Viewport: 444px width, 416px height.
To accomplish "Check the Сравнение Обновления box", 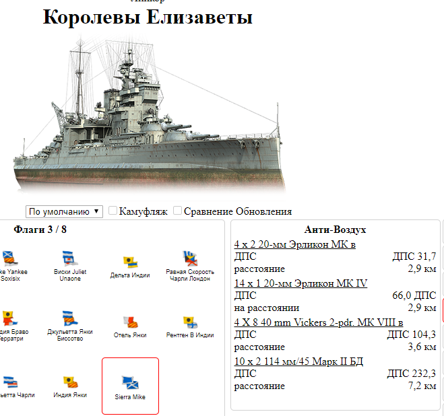I will pos(178,211).
